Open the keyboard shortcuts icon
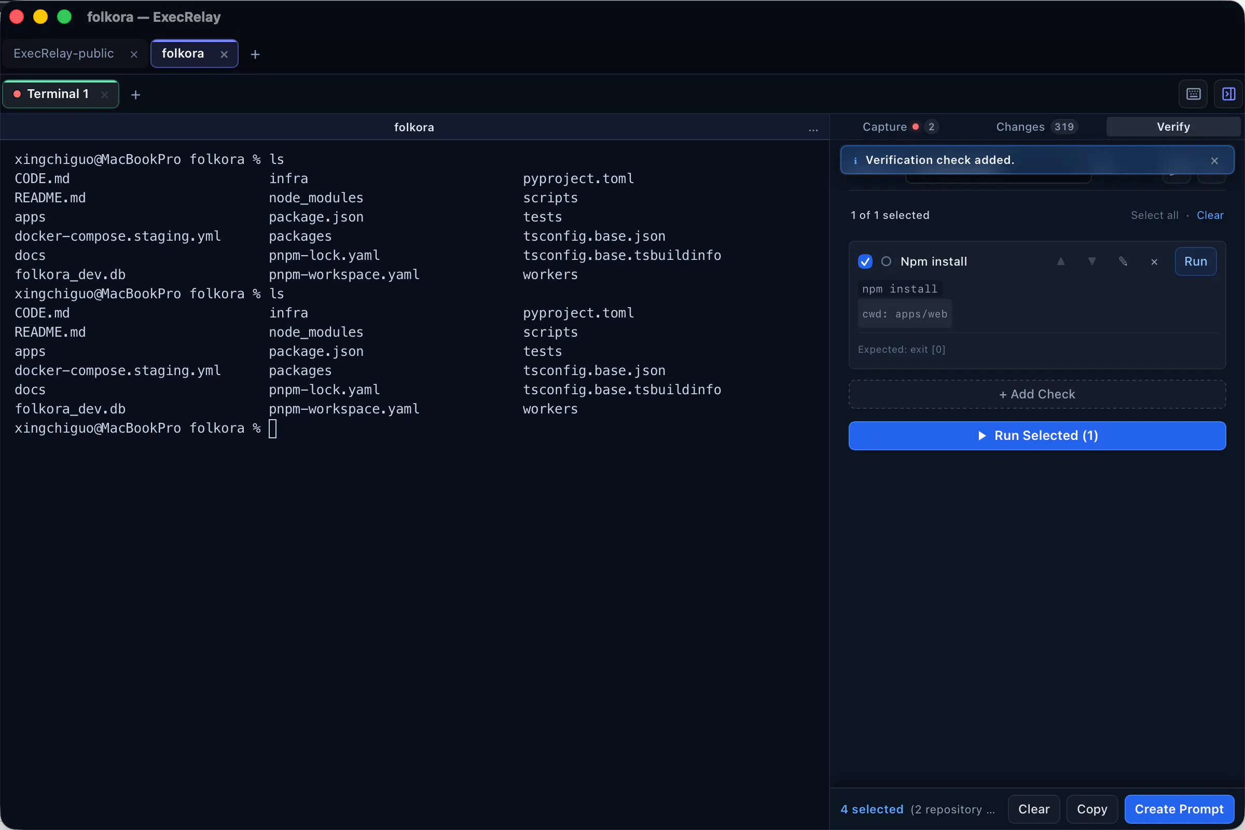1245x830 pixels. [x=1193, y=94]
